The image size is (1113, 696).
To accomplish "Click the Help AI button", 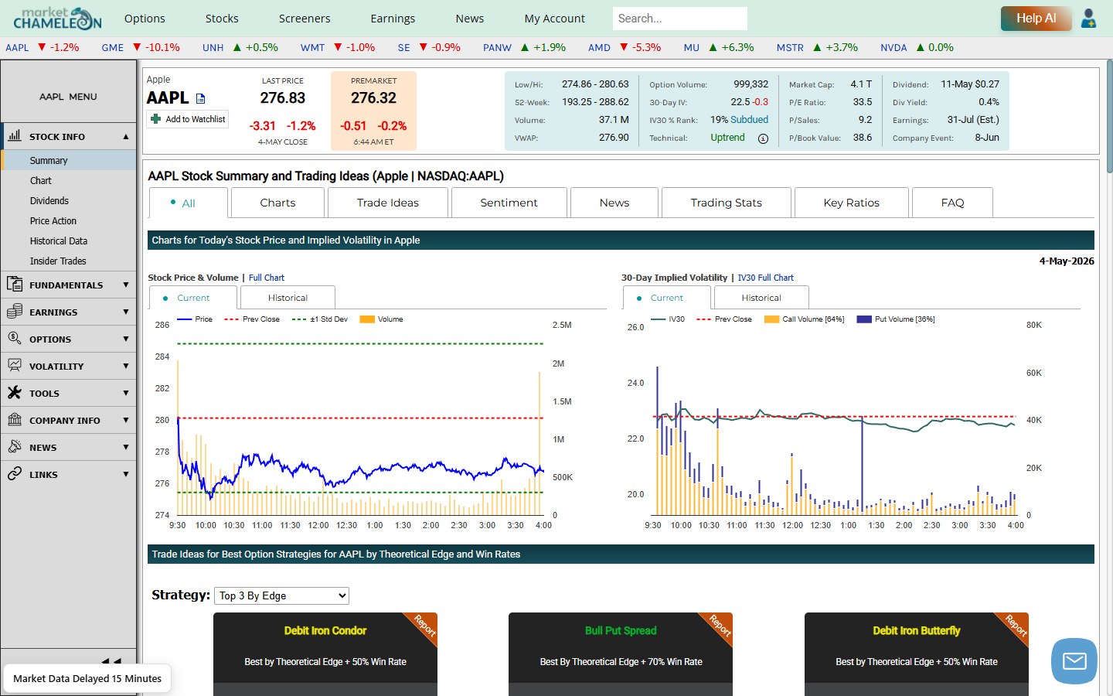I will tap(1036, 18).
